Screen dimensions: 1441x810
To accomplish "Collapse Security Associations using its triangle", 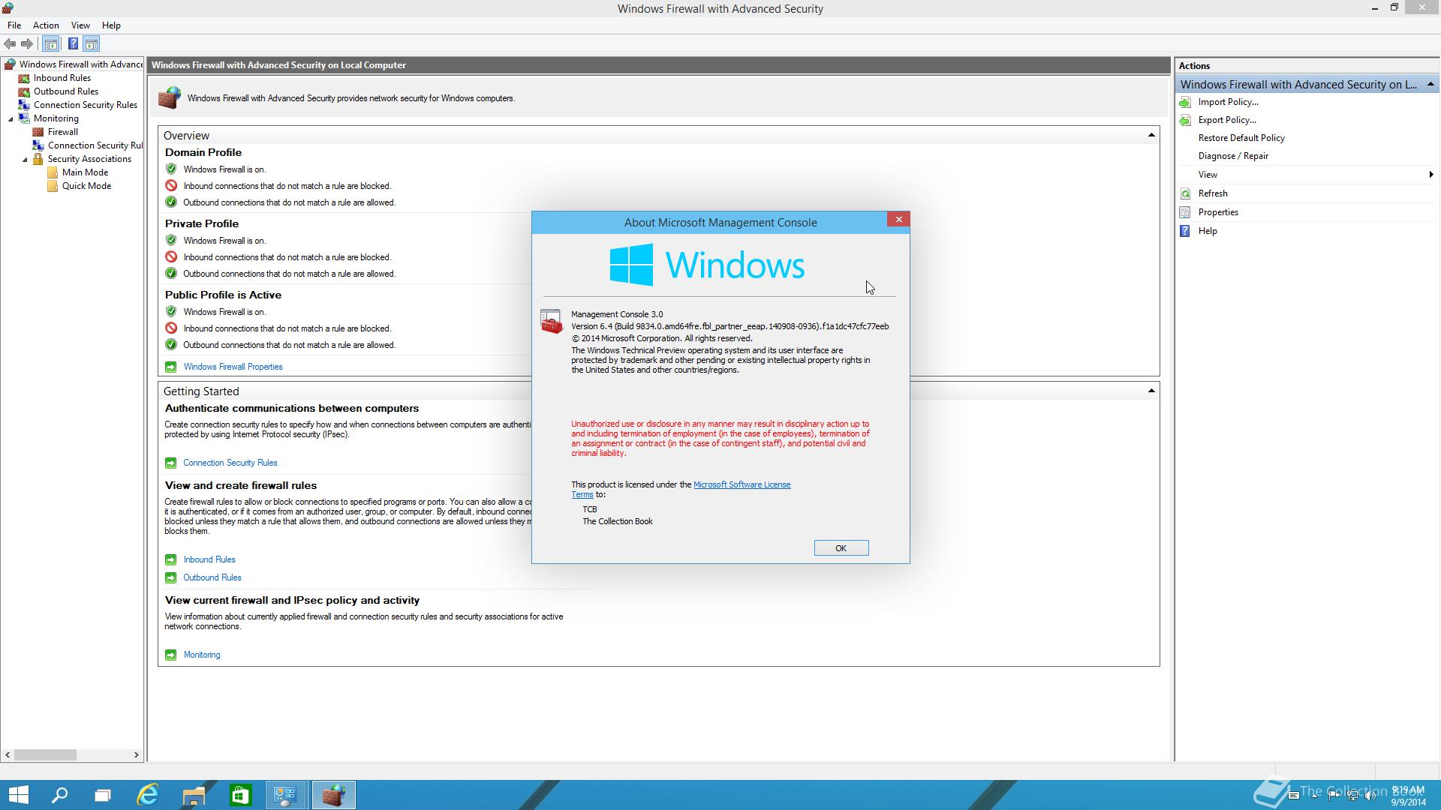I will [x=25, y=159].
